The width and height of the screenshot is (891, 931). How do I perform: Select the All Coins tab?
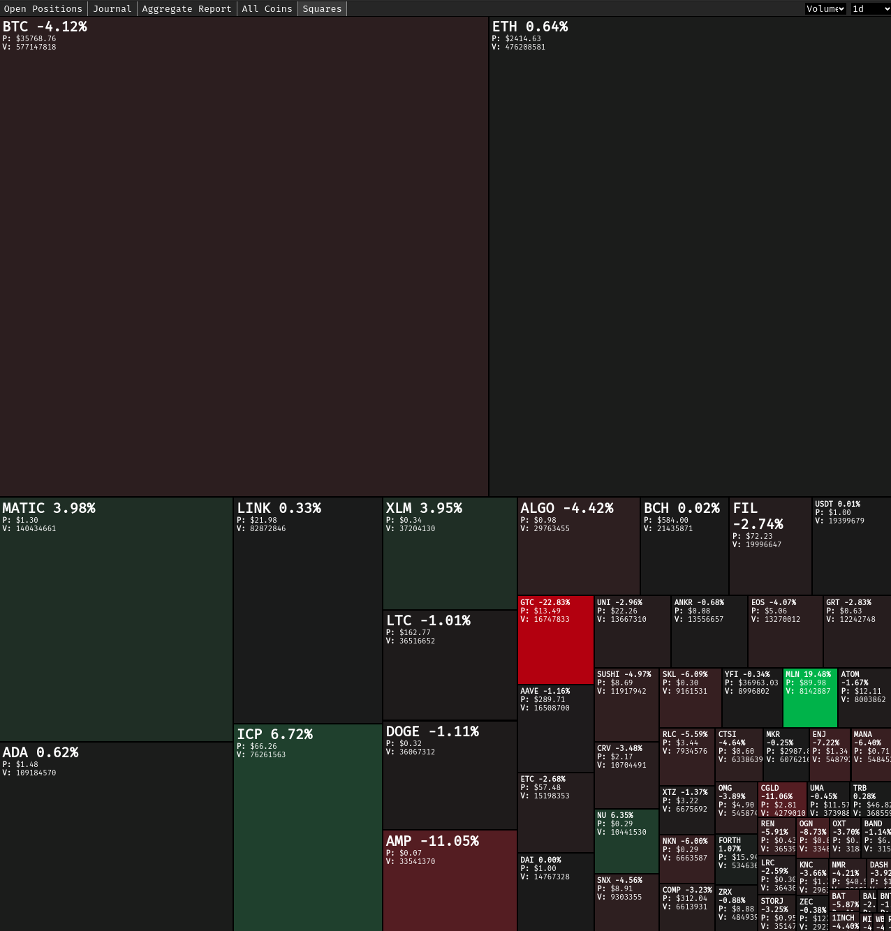267,8
